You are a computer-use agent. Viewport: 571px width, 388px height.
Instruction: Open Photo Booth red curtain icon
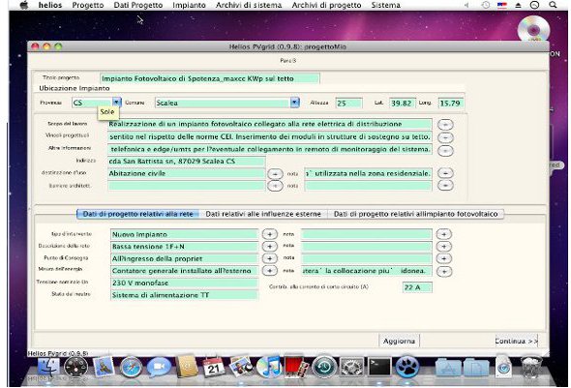coord(296,368)
